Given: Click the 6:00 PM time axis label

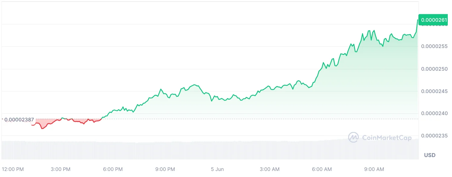Looking at the screenshot, I should (113, 169).
